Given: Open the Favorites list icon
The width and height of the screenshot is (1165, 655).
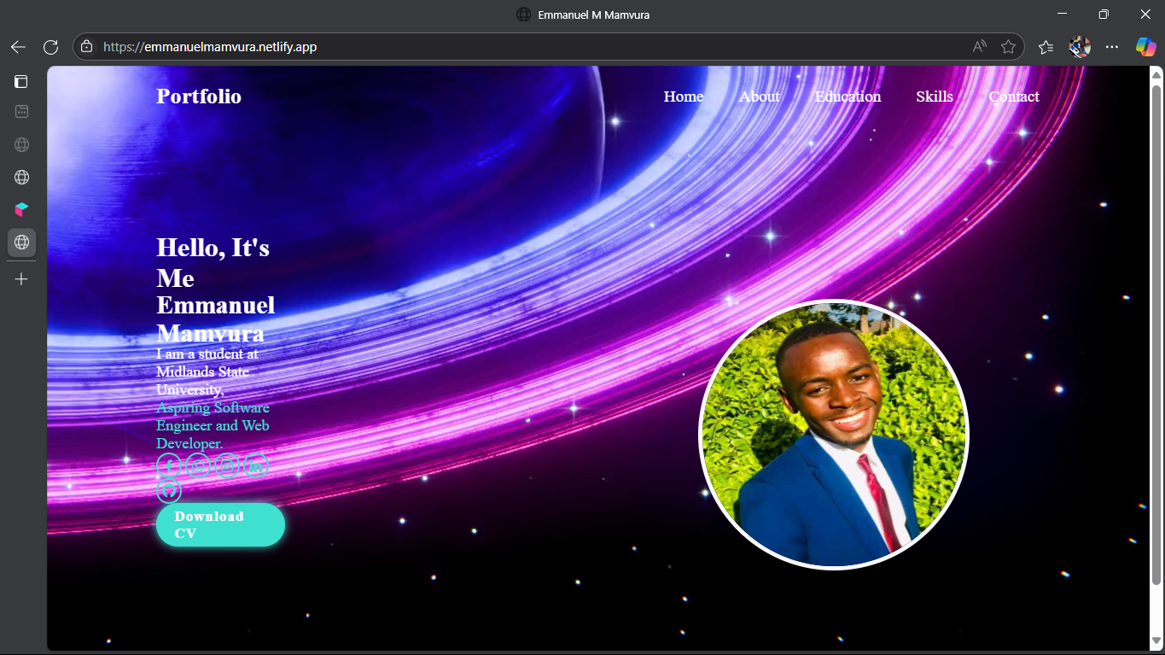Looking at the screenshot, I should coord(1046,47).
